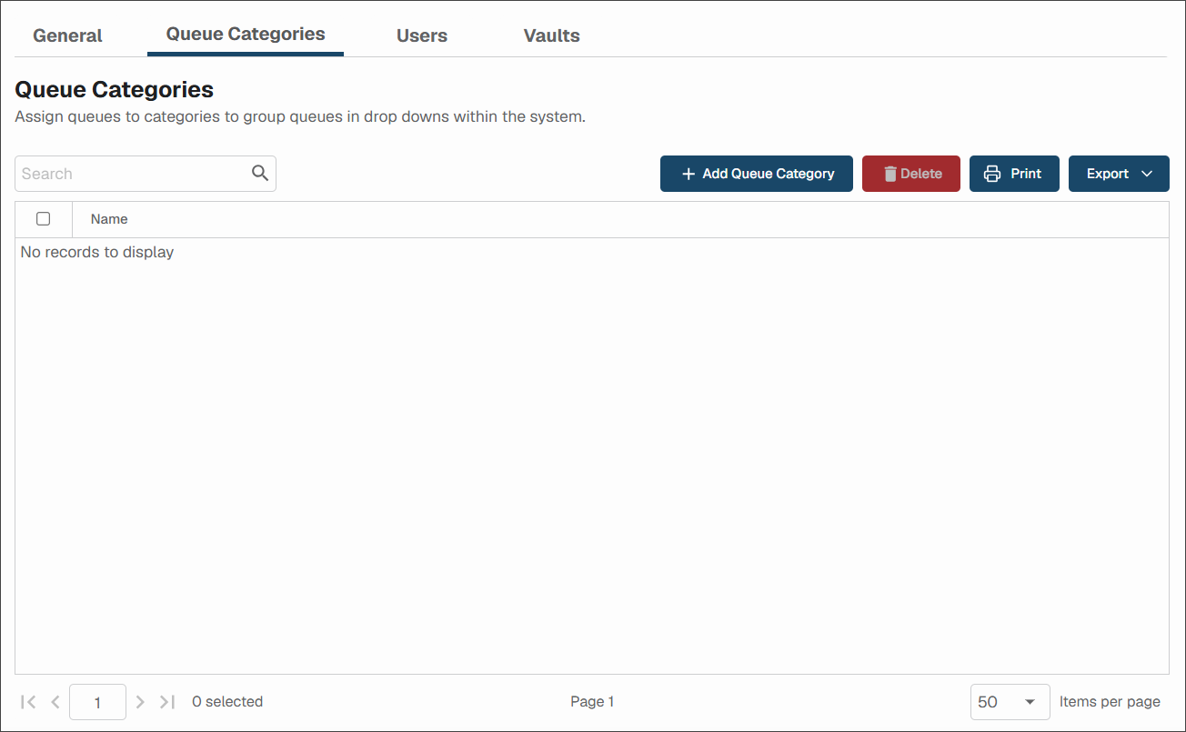Open the Vaults tab
Screen dimensions: 1186x732
tap(552, 36)
